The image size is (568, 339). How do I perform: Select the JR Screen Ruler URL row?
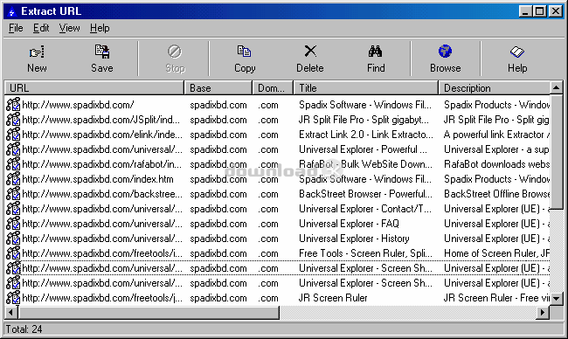(x=277, y=298)
